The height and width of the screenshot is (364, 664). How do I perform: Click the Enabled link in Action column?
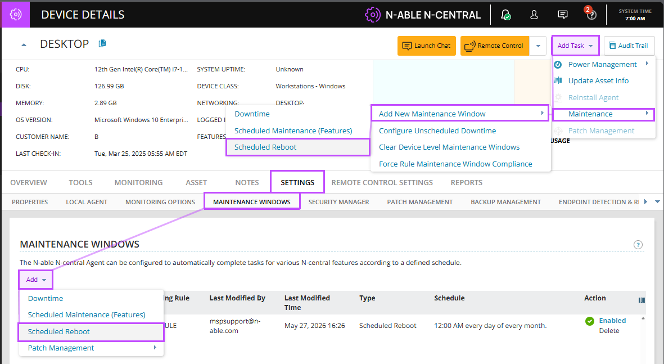(612, 320)
